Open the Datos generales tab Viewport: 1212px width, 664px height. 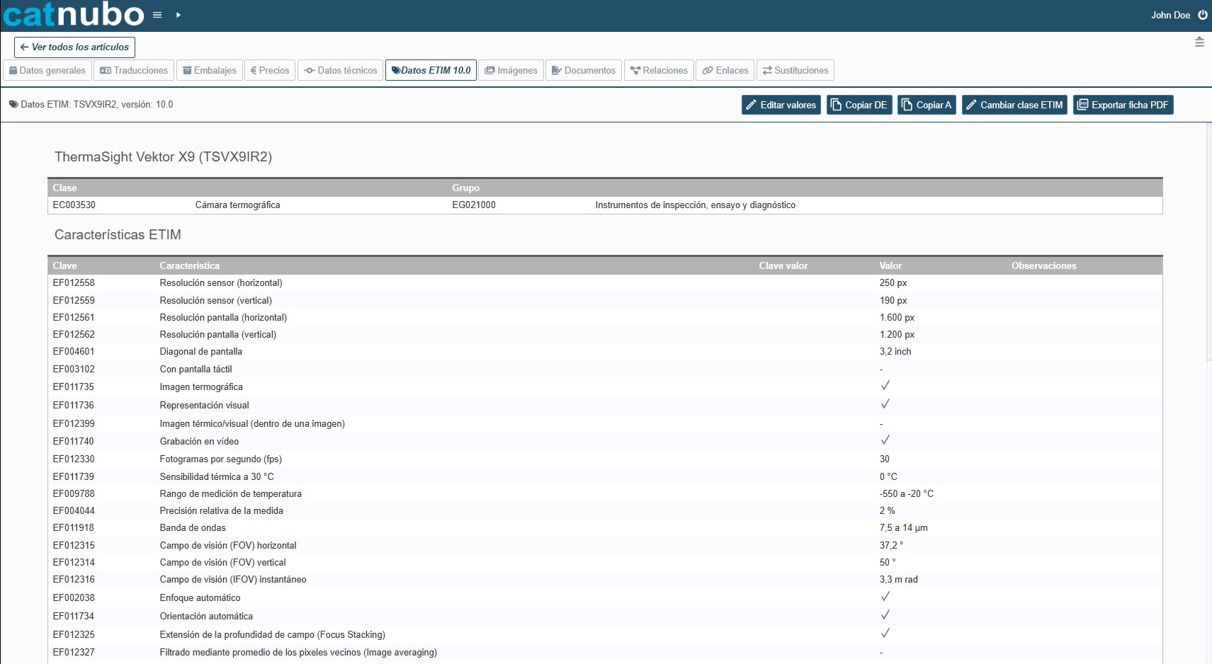point(47,71)
